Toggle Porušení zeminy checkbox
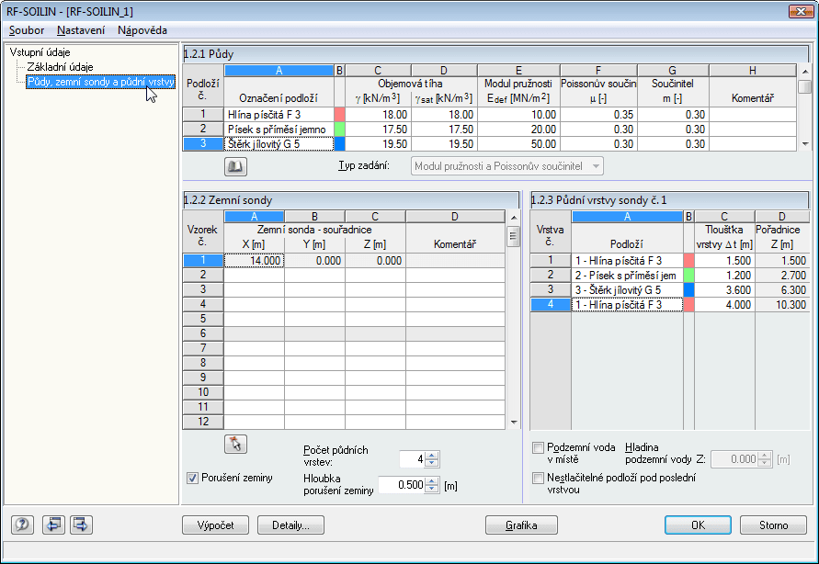819x564 pixels. tap(192, 478)
